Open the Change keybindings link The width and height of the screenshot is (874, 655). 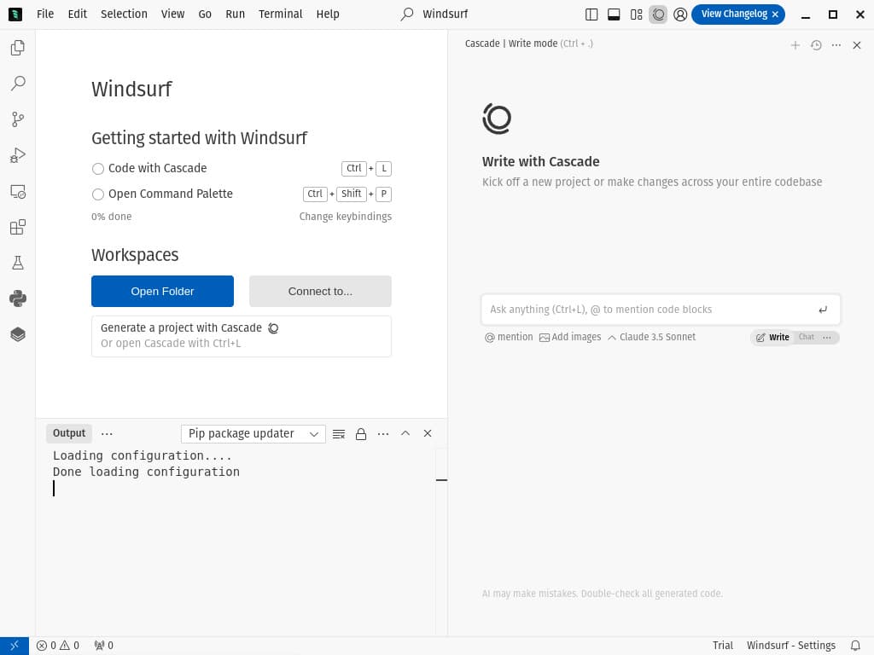tap(345, 217)
